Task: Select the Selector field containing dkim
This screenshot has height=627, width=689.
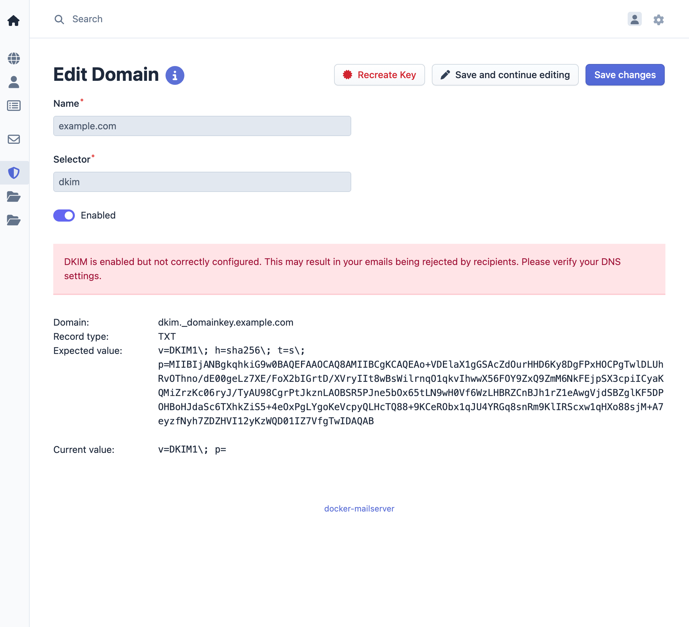Action: [x=202, y=182]
